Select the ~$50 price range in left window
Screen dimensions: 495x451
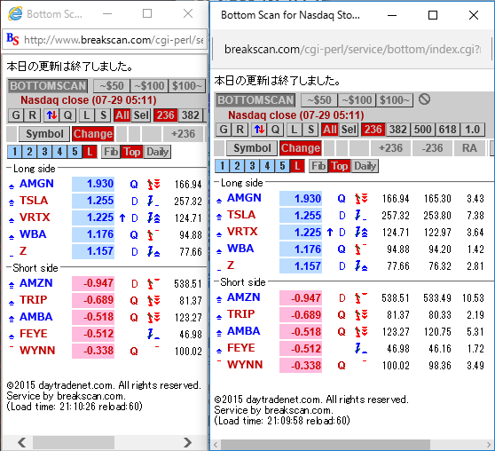click(112, 85)
